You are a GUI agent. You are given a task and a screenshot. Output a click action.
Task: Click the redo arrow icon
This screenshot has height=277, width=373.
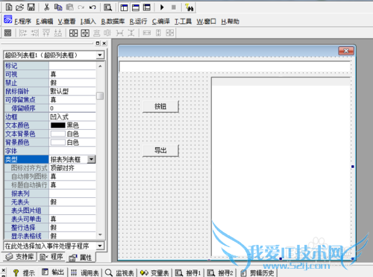(81, 7)
